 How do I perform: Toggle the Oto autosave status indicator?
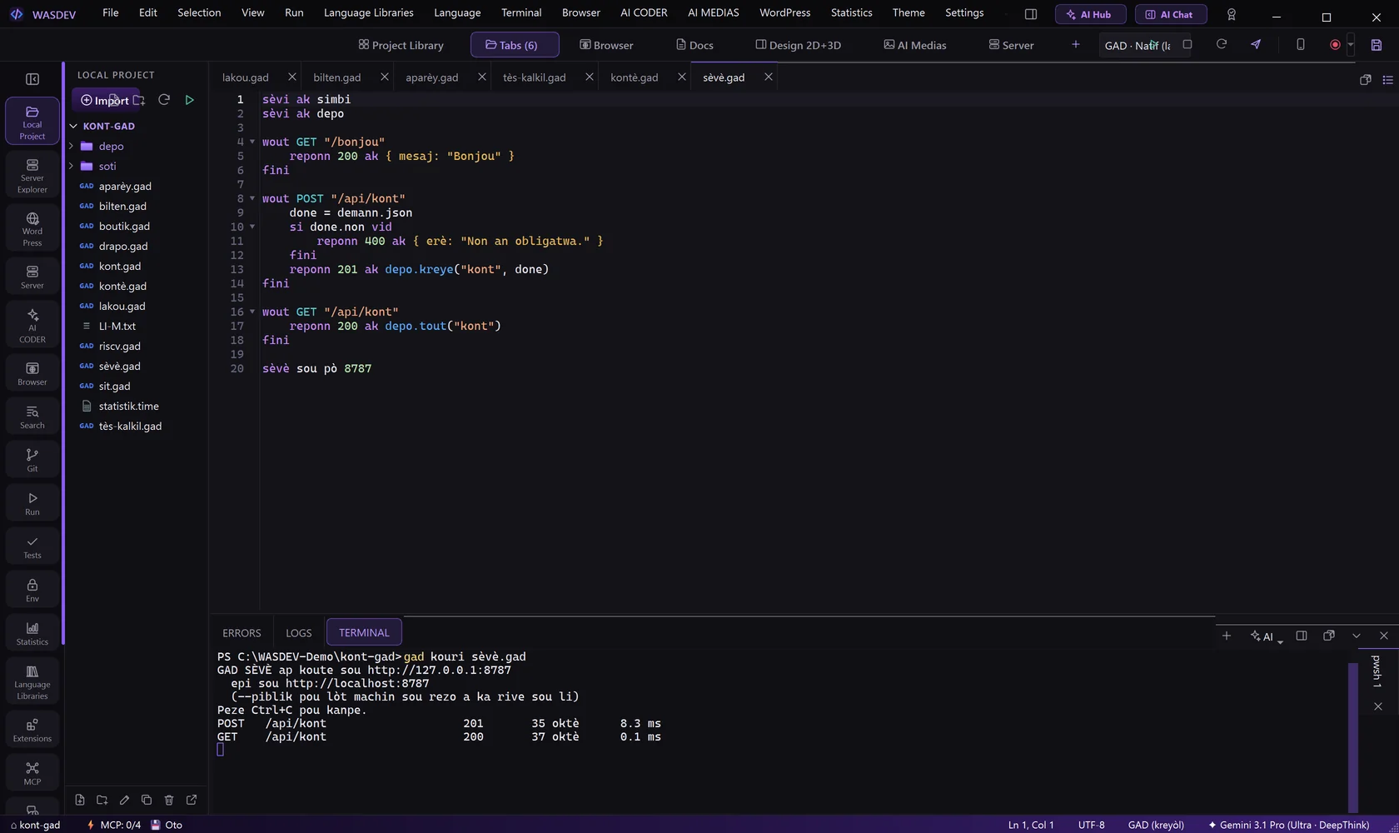[167, 825]
